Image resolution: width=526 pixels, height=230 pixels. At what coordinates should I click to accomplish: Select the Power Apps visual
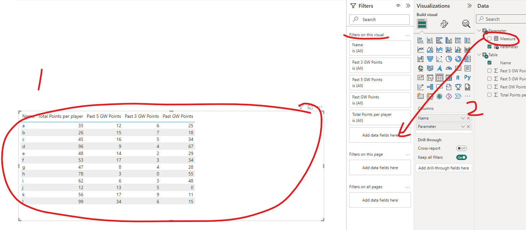[449, 96]
